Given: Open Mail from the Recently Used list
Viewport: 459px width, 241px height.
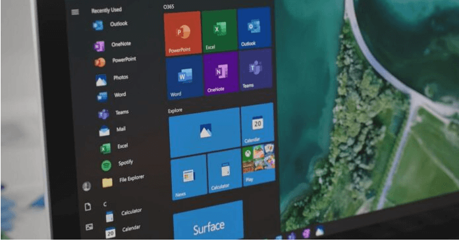Looking at the screenshot, I should pyautogui.click(x=113, y=130).
